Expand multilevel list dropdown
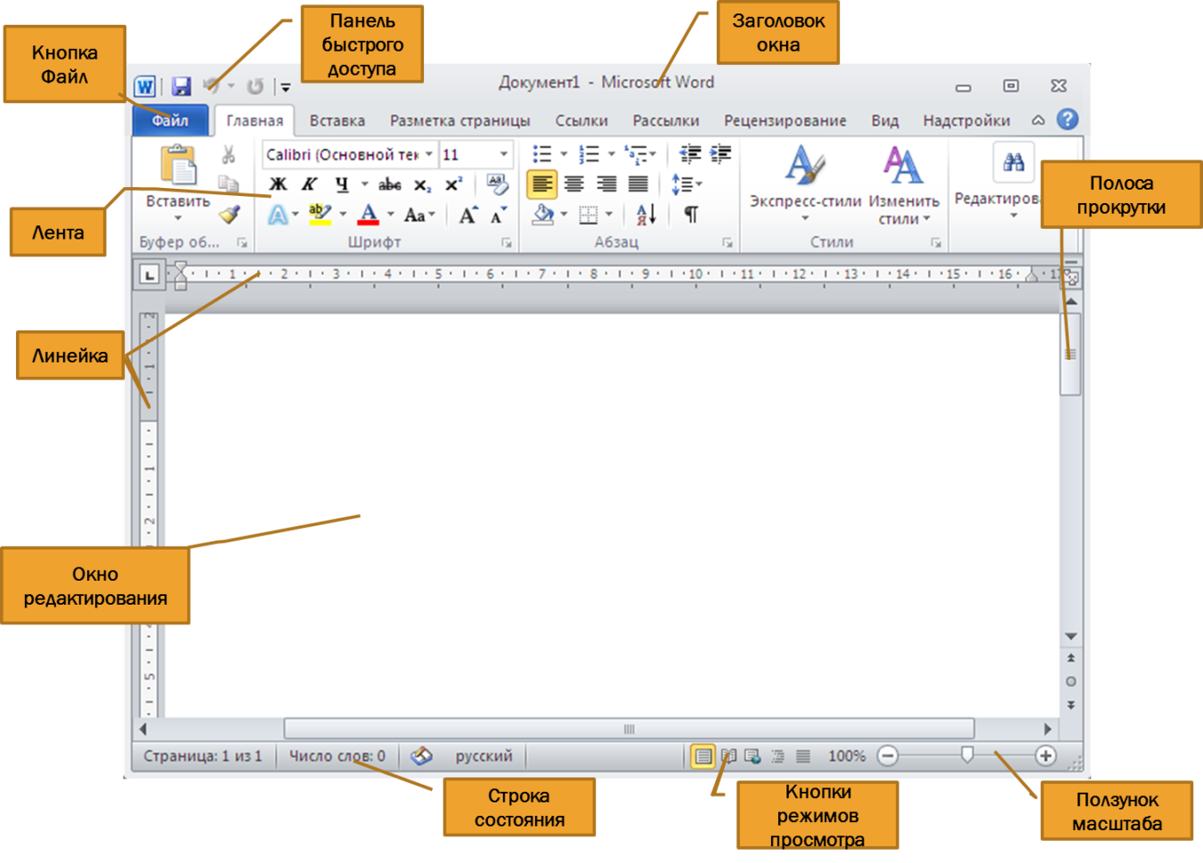This screenshot has width=1203, height=863. click(653, 154)
